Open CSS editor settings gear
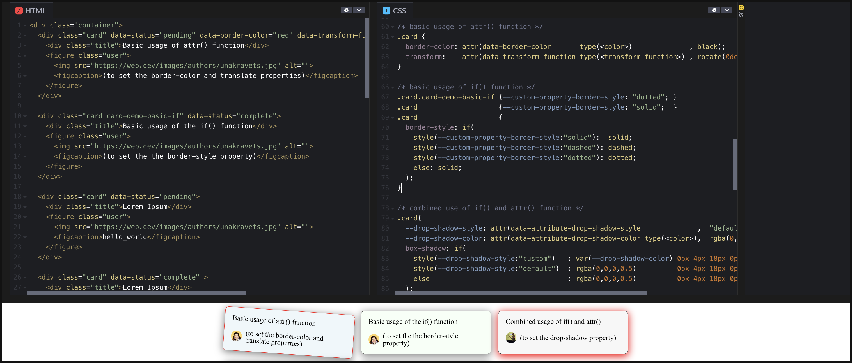The width and height of the screenshot is (852, 363). 714,10
